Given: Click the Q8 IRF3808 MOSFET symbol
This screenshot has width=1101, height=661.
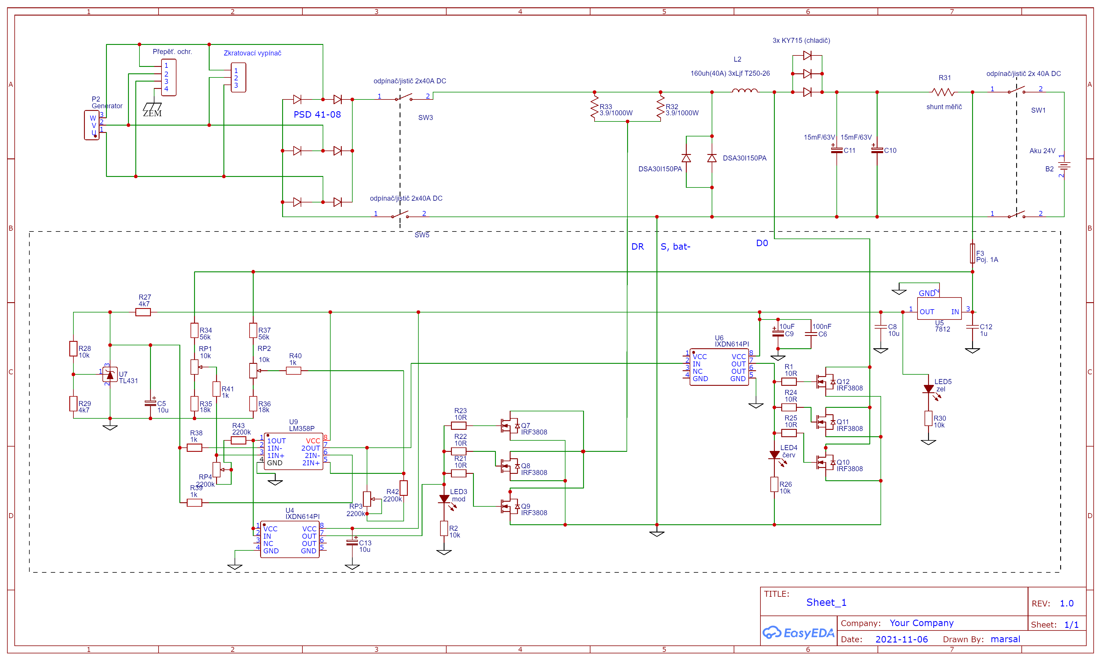Looking at the screenshot, I should (510, 466).
